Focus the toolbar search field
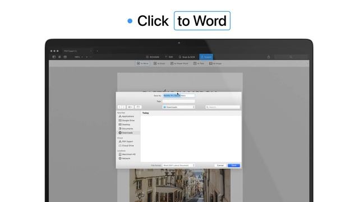 click(291, 57)
